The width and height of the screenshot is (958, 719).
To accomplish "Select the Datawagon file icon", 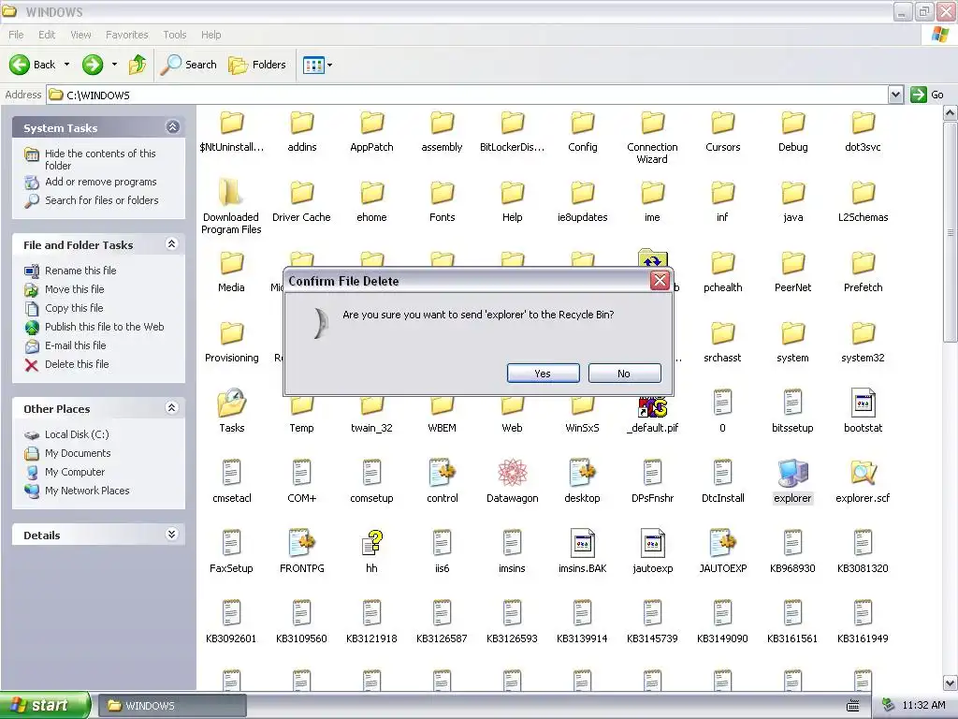I will click(x=512, y=473).
